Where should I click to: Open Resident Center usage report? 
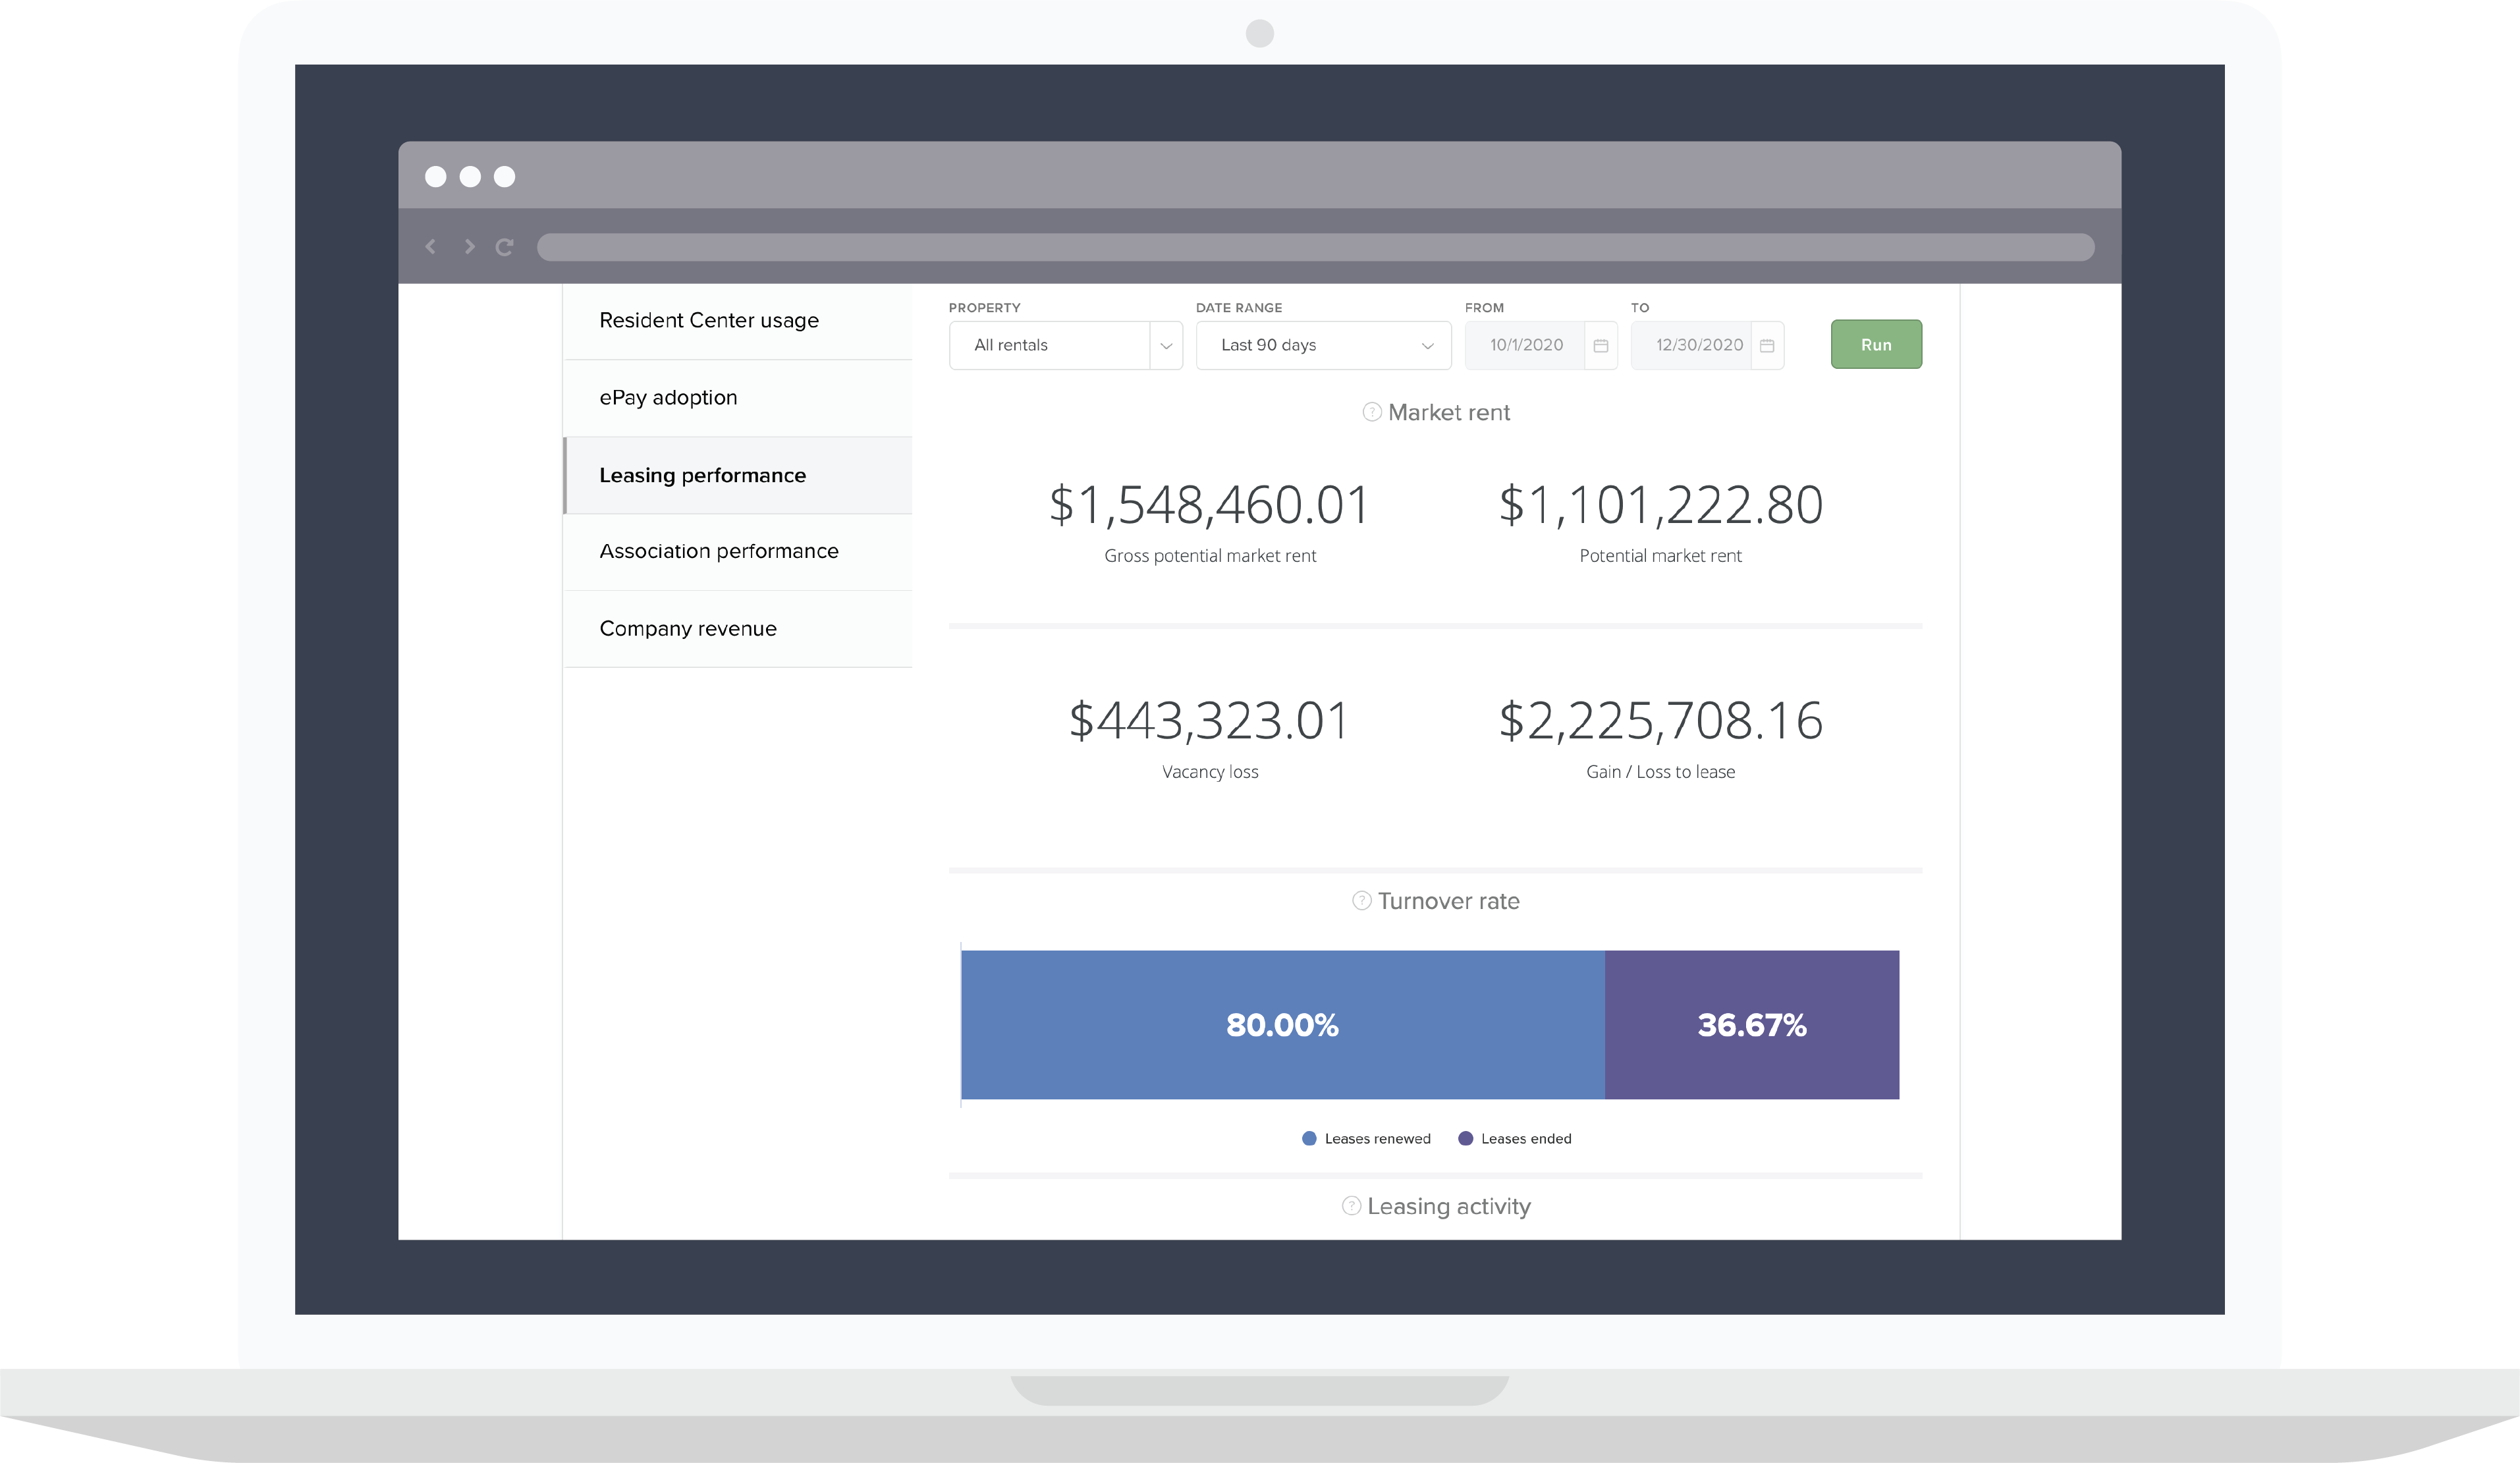tap(738, 321)
